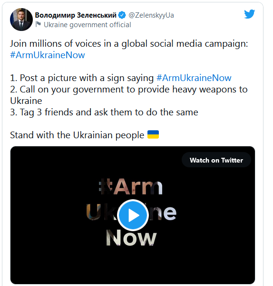
Task: Click the government official flag icon
Action: click(38, 24)
